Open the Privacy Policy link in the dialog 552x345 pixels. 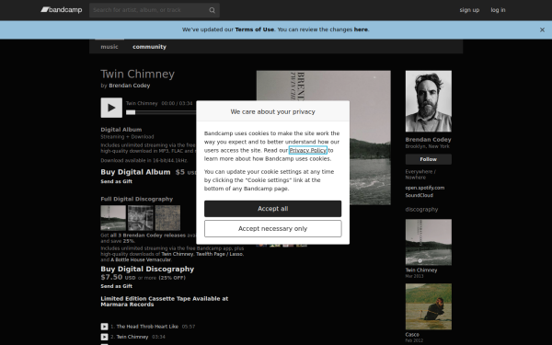308,150
